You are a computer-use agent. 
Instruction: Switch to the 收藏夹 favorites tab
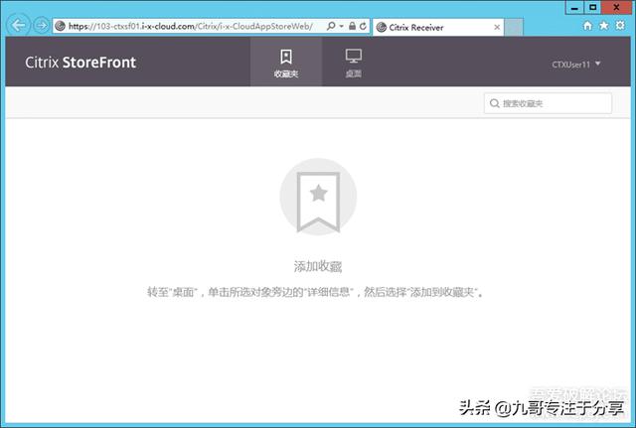(286, 63)
